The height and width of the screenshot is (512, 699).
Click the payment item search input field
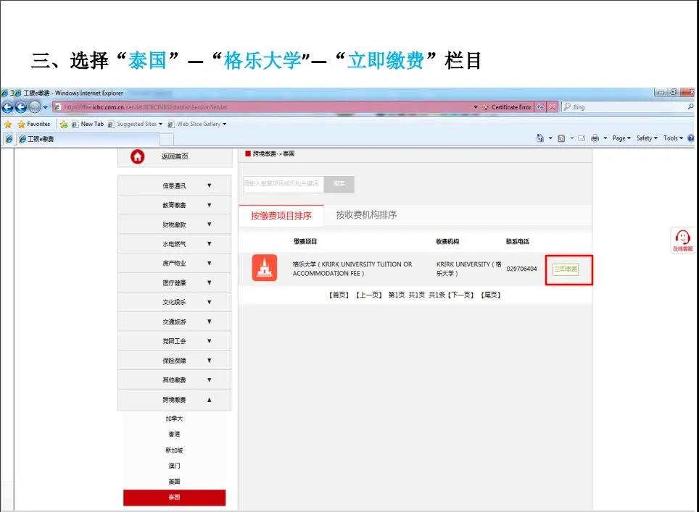[x=284, y=183]
